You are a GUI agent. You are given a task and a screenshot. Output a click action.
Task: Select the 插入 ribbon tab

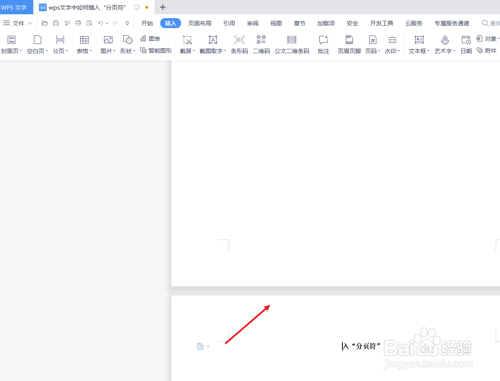coord(171,23)
